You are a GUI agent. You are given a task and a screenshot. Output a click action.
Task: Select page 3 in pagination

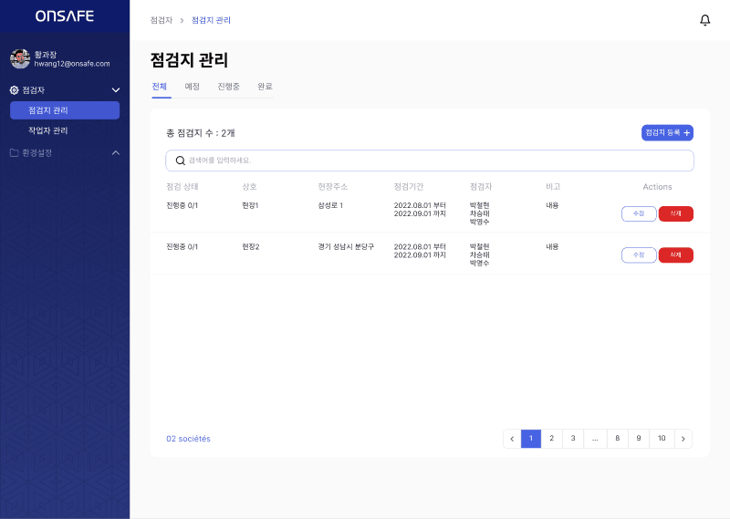[573, 439]
